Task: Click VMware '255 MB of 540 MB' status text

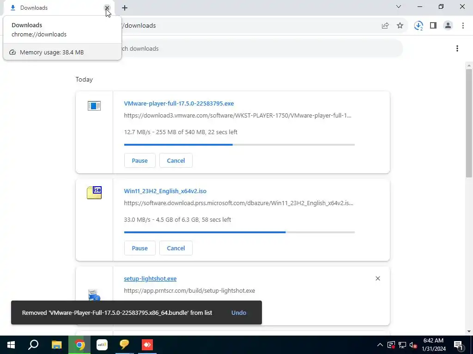Action: tap(181, 132)
